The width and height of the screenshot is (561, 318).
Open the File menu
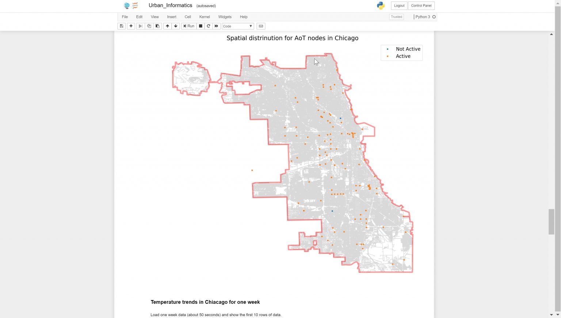pyautogui.click(x=125, y=17)
